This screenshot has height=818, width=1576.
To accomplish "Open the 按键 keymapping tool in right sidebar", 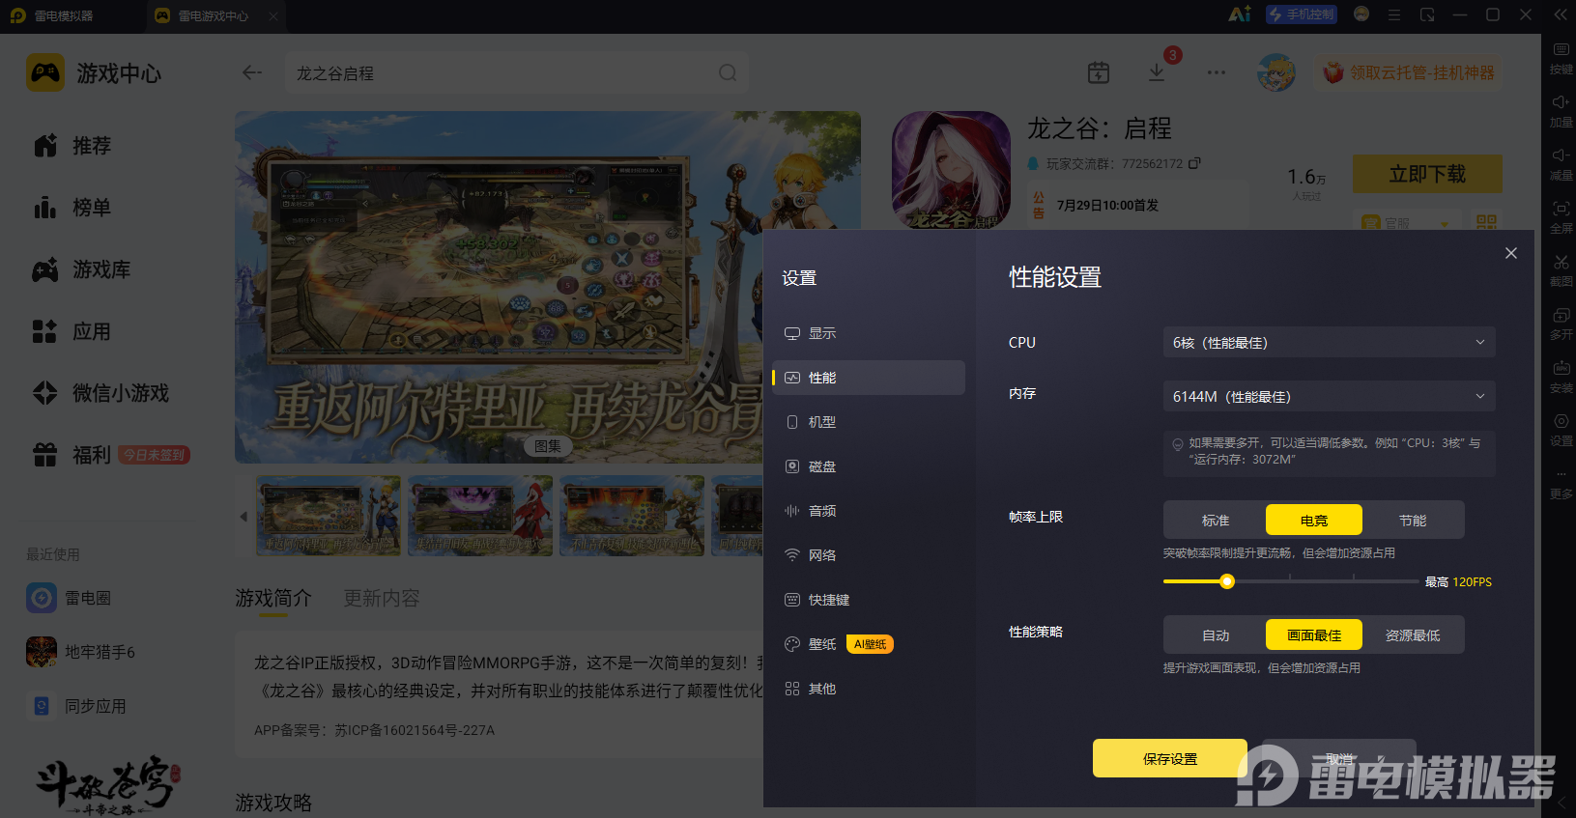I will pos(1561,58).
